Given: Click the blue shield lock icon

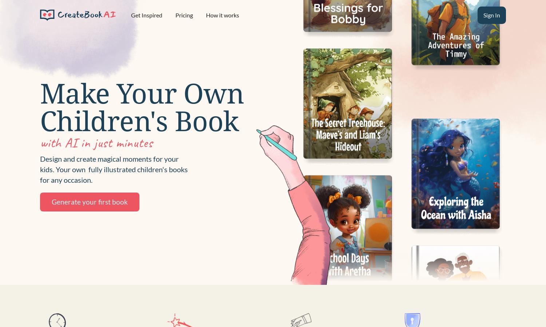Looking at the screenshot, I should point(412,320).
